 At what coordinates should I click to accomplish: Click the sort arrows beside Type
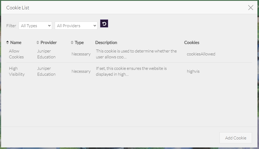[x=72, y=43]
